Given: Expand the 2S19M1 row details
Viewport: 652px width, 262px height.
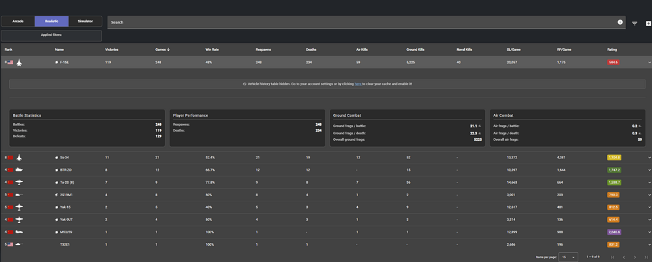Looking at the screenshot, I should [x=649, y=195].
